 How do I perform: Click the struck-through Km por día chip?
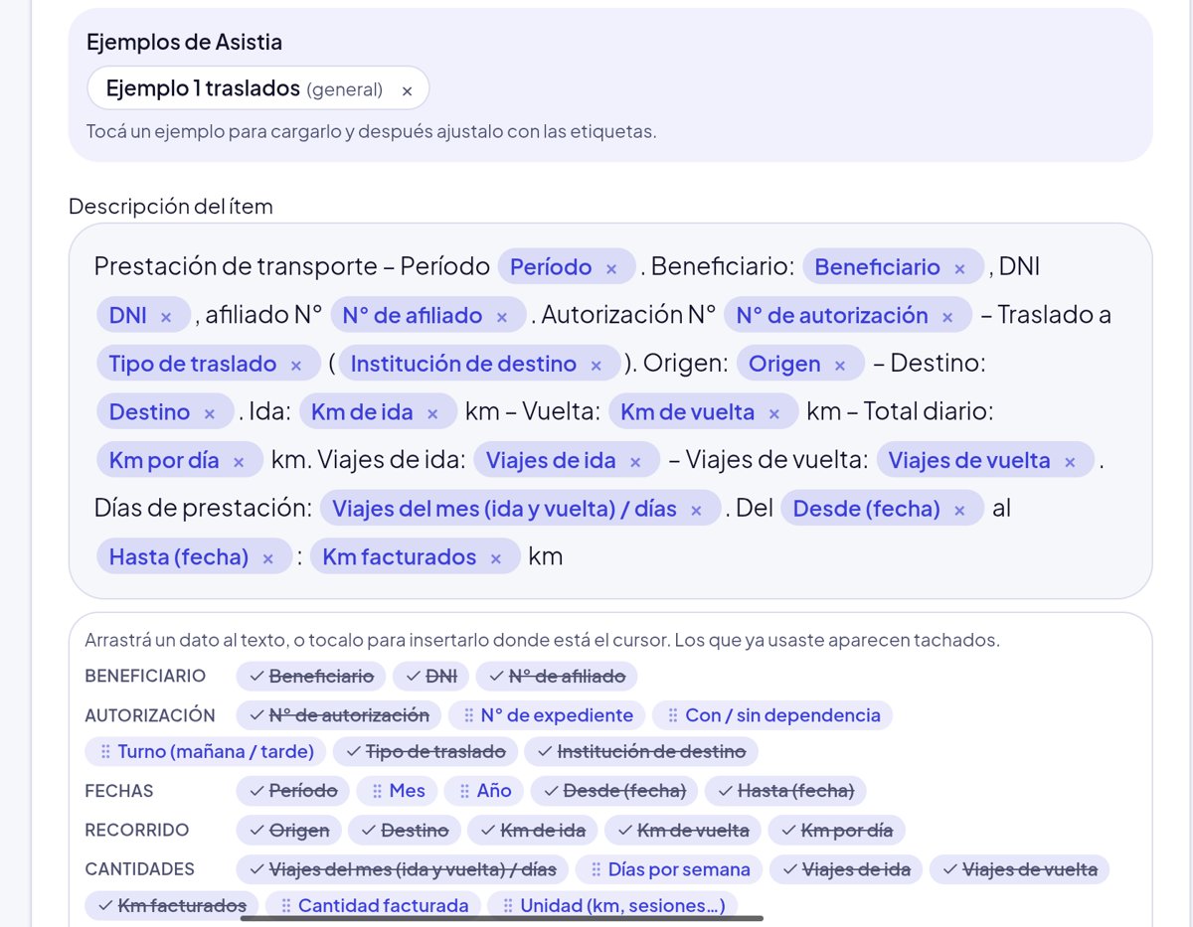click(837, 830)
